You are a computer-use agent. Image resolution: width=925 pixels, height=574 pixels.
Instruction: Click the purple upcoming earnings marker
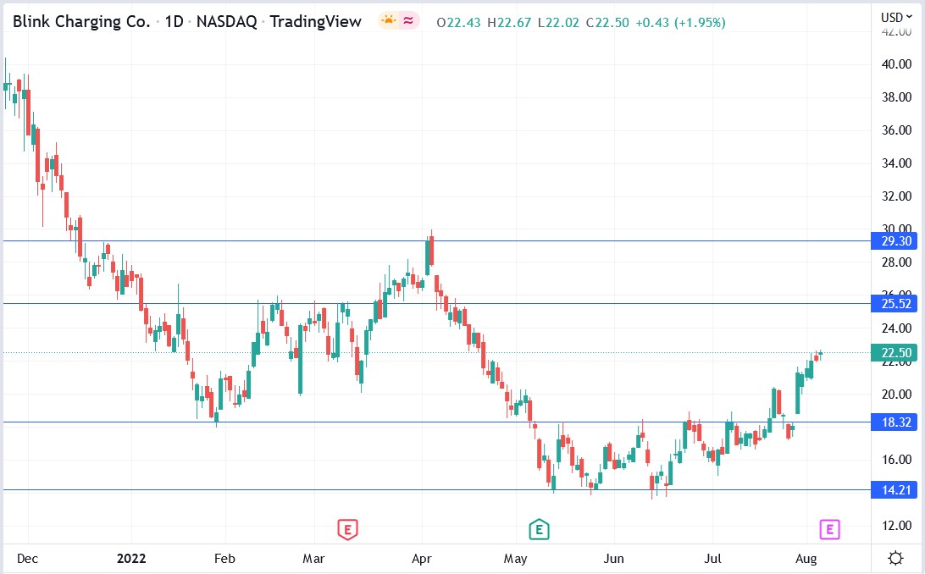pos(829,530)
